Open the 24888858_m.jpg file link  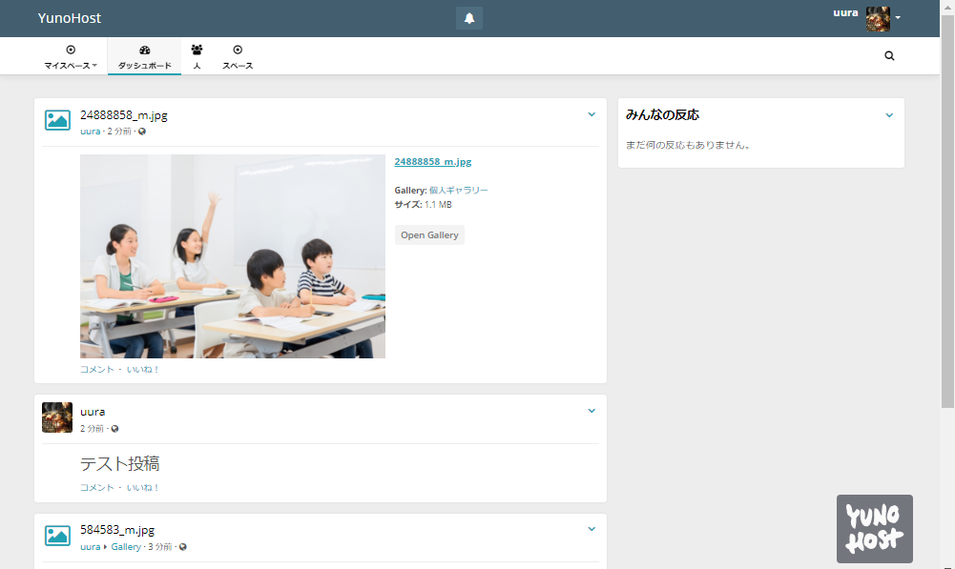(433, 161)
